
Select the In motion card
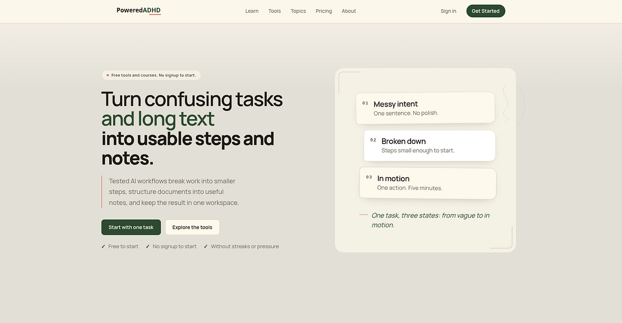point(428,183)
